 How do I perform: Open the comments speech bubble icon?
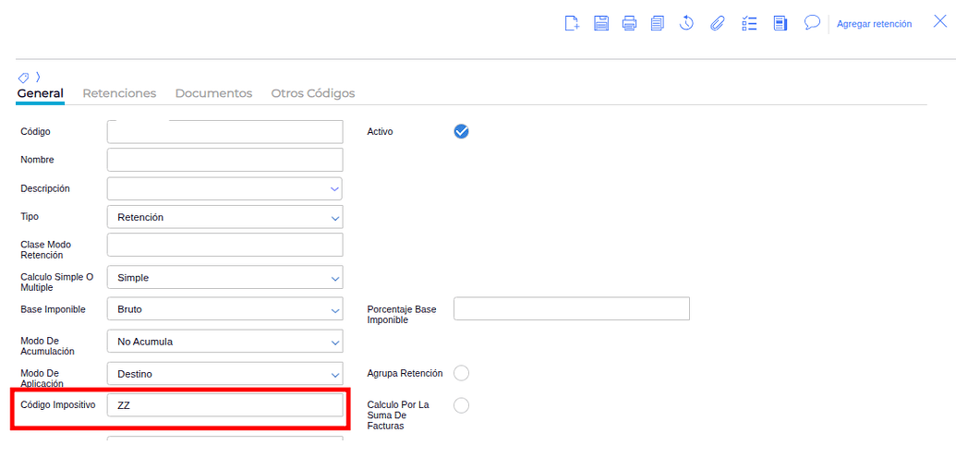click(812, 23)
